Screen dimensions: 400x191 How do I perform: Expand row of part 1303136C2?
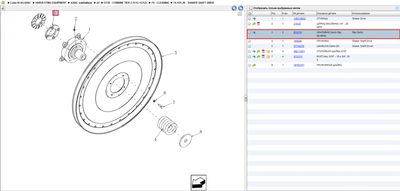tap(250, 19)
